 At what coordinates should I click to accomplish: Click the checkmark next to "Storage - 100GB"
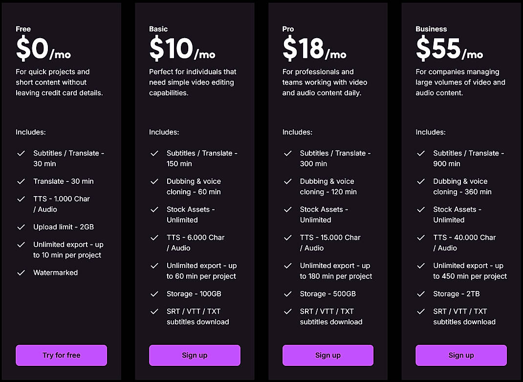tap(154, 294)
